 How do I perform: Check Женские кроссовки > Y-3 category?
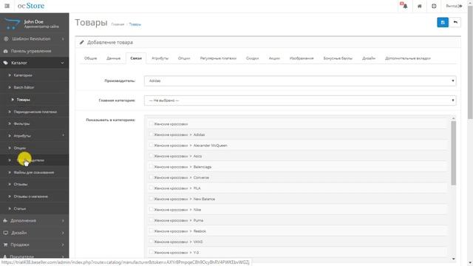[x=151, y=252]
